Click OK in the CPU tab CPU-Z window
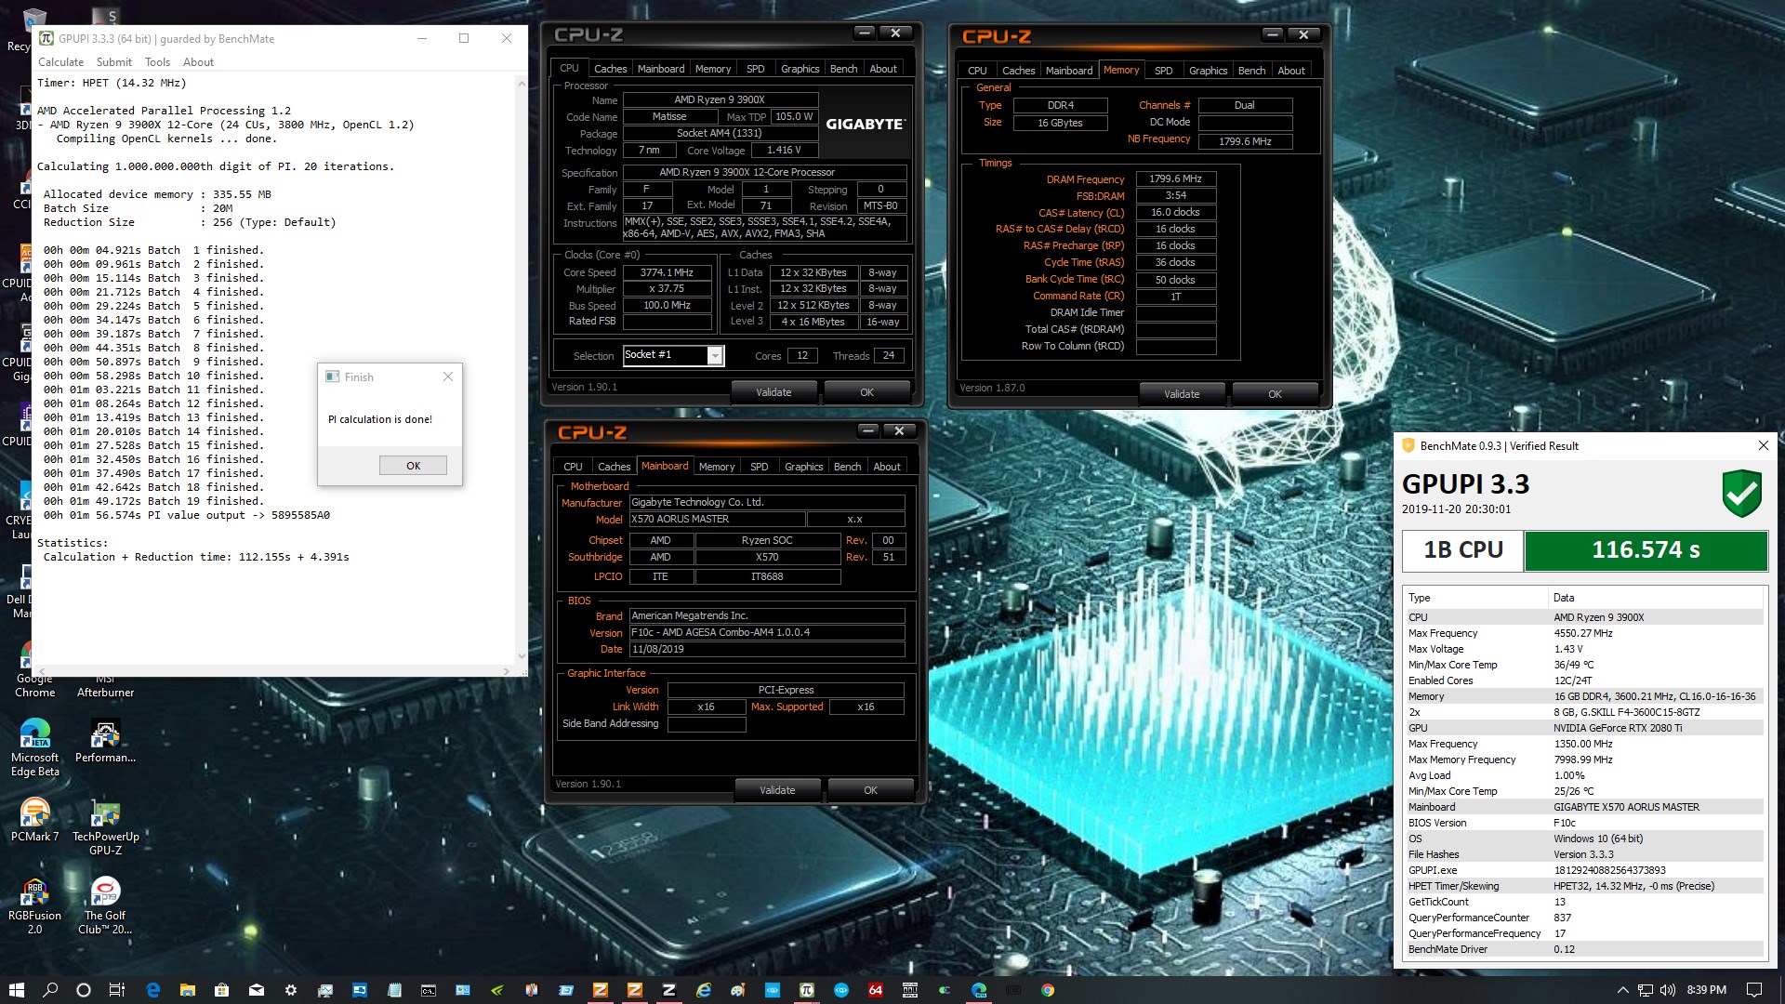1785x1004 pixels. pyautogui.click(x=866, y=392)
